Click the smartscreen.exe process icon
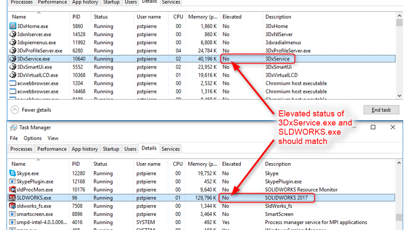 [12, 214]
